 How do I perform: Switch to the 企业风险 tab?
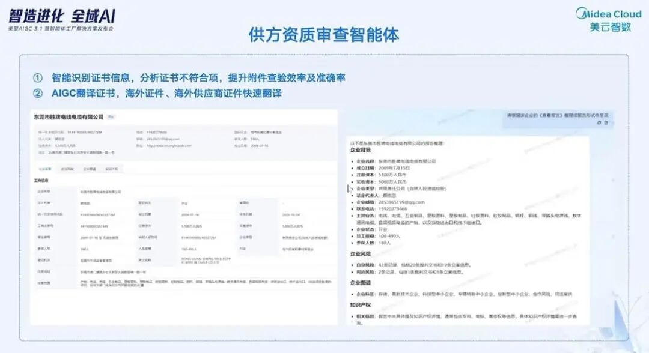point(67,169)
